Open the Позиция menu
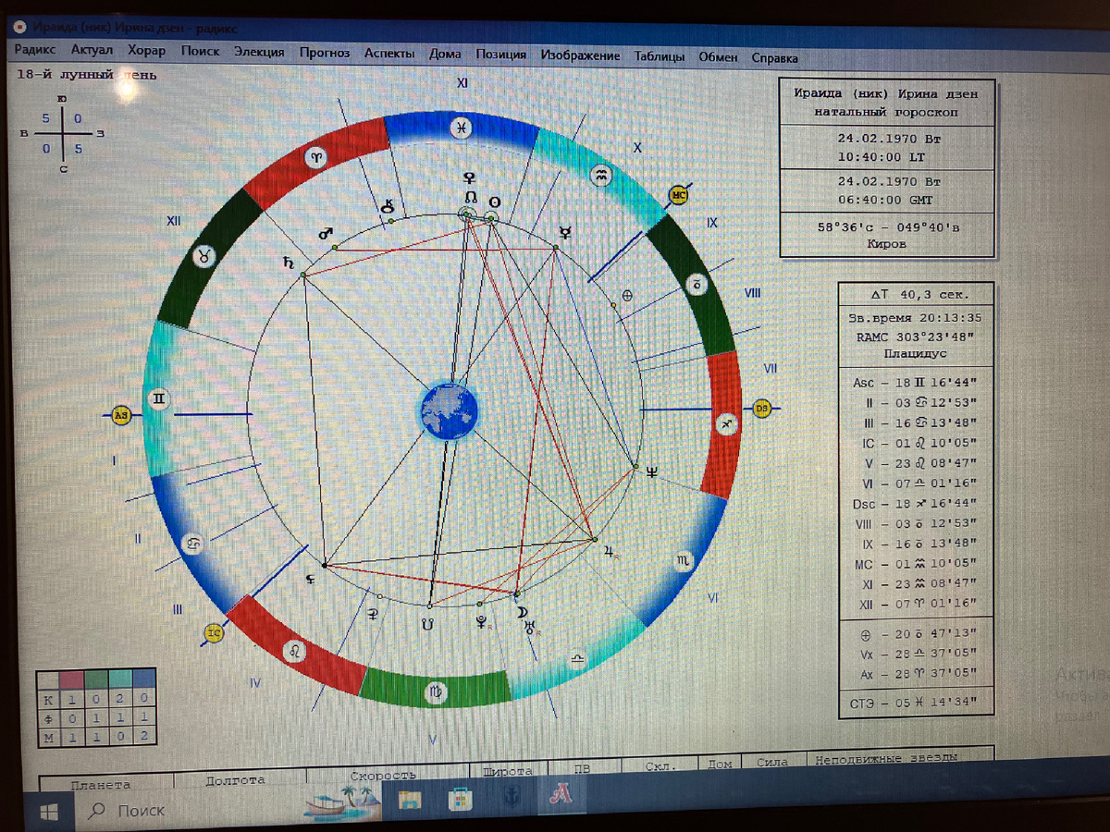The image size is (1110, 832). pos(500,55)
